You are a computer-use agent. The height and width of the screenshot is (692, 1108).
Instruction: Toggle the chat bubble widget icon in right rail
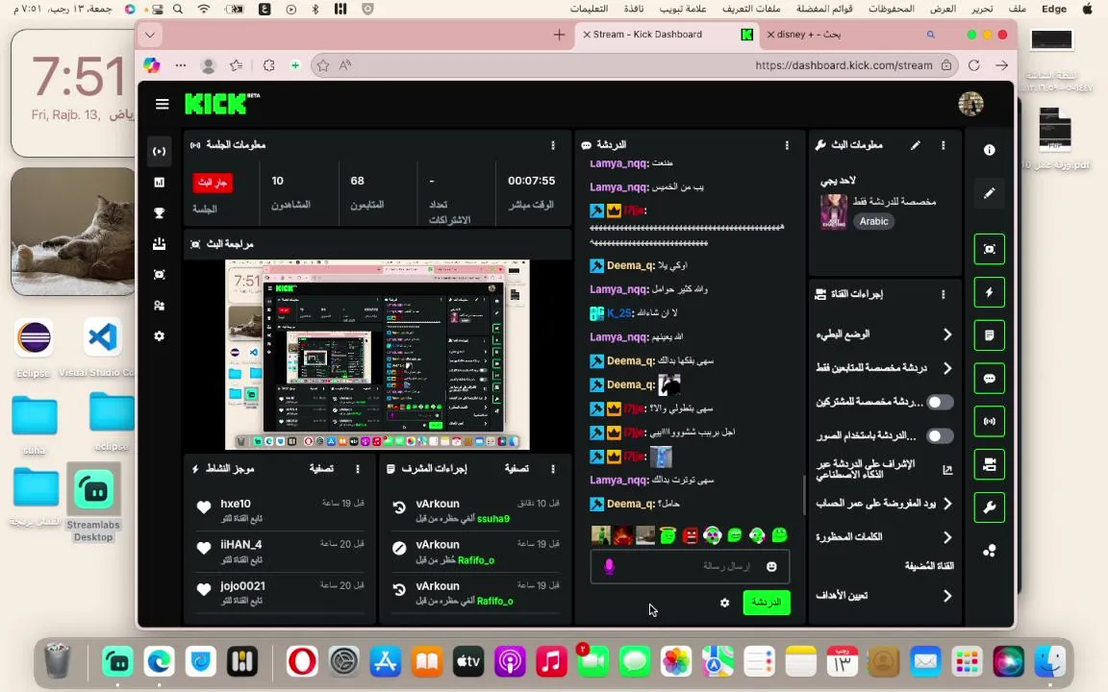pyautogui.click(x=990, y=379)
